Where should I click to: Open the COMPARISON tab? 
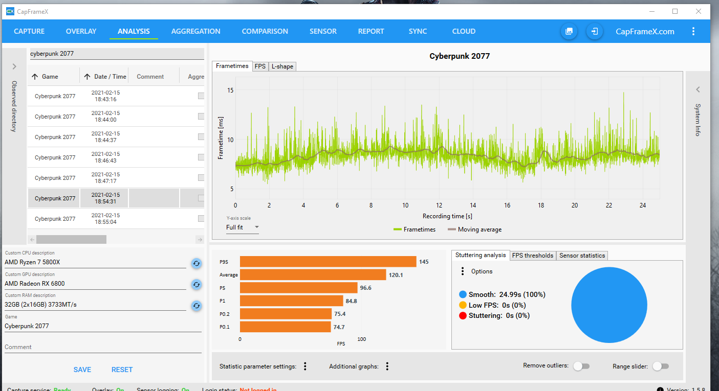tap(265, 31)
